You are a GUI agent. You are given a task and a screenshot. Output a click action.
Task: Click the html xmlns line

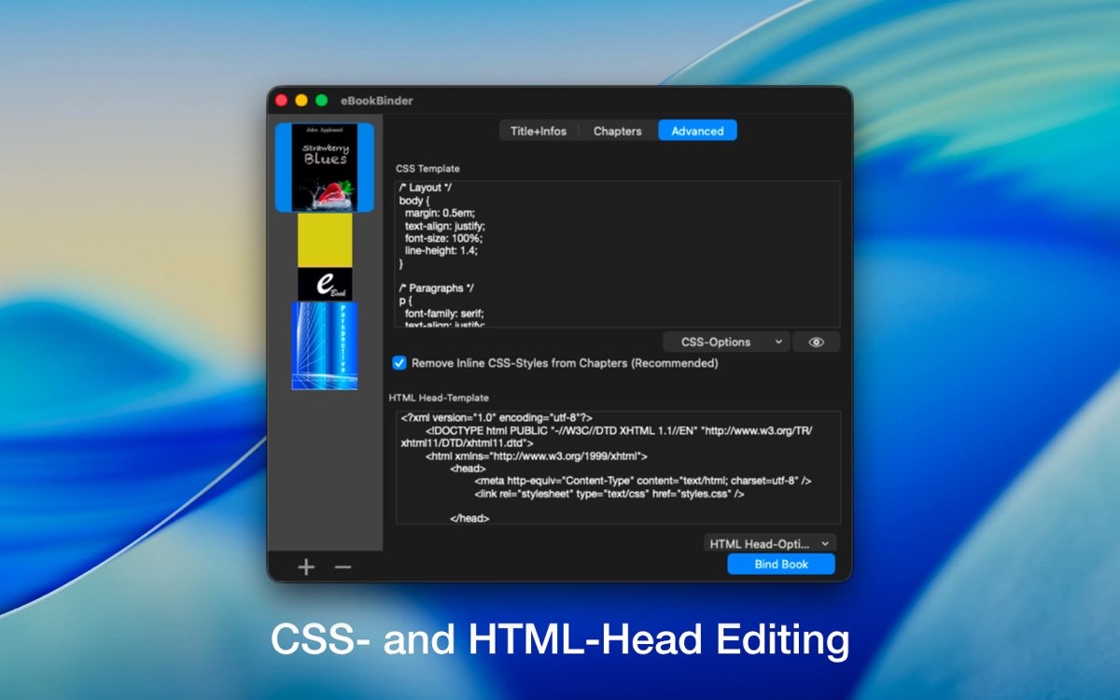(537, 455)
